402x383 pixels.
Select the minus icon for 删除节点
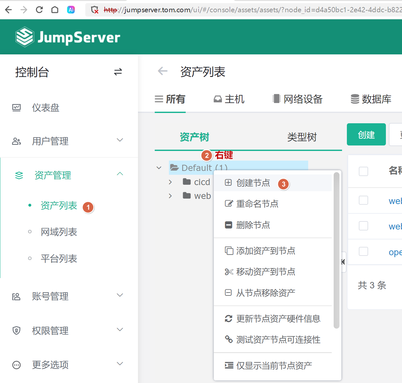229,225
